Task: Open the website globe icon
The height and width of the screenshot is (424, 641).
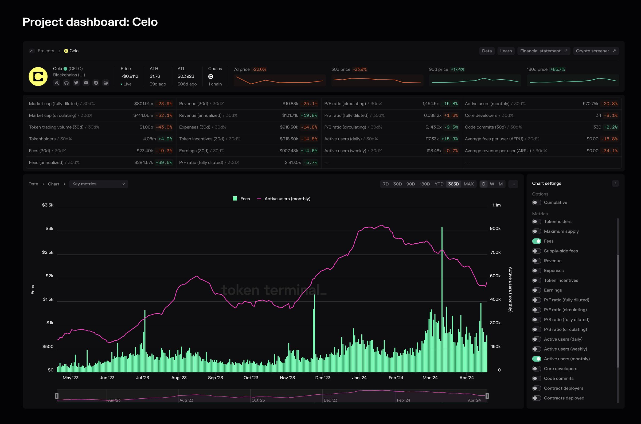Action: tap(106, 83)
